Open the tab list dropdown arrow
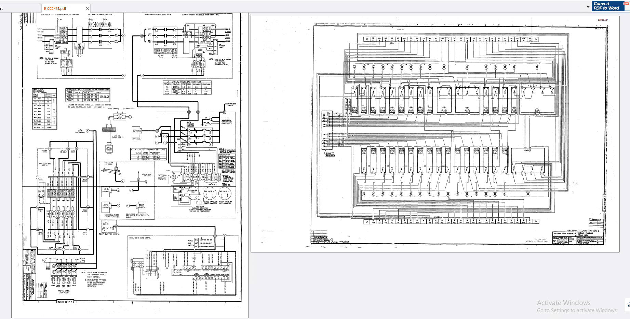This screenshot has width=630, height=319. click(588, 7)
